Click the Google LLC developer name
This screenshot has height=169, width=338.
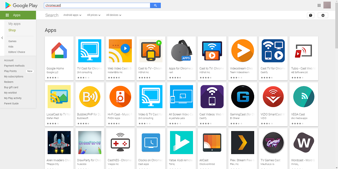[x=52, y=72]
